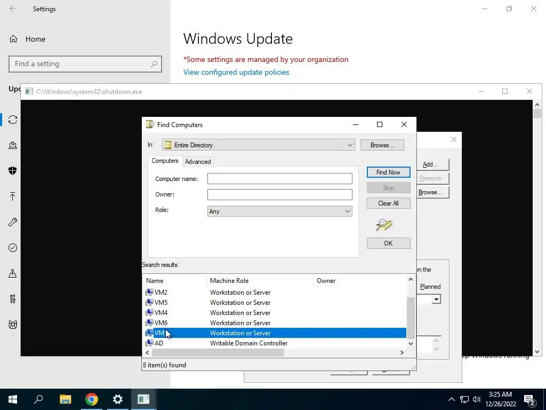Sort results by Owner column header
The width and height of the screenshot is (546, 410).
pyautogui.click(x=359, y=281)
